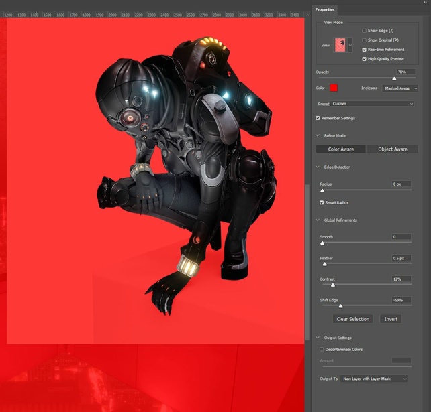The image size is (431, 412).
Task: Collapse the Refine Mode section
Action: coord(318,135)
